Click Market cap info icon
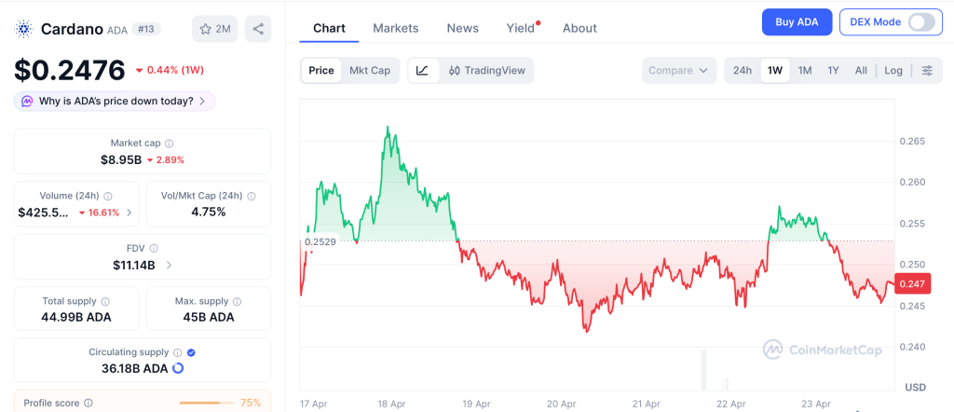This screenshot has width=954, height=412. coord(169,144)
